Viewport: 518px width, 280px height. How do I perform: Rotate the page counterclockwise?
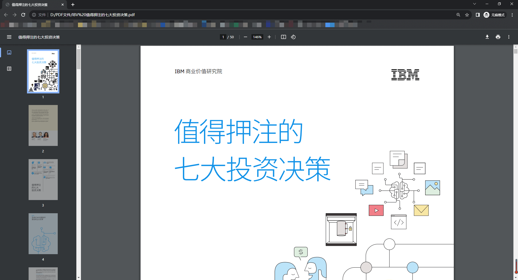(x=293, y=37)
